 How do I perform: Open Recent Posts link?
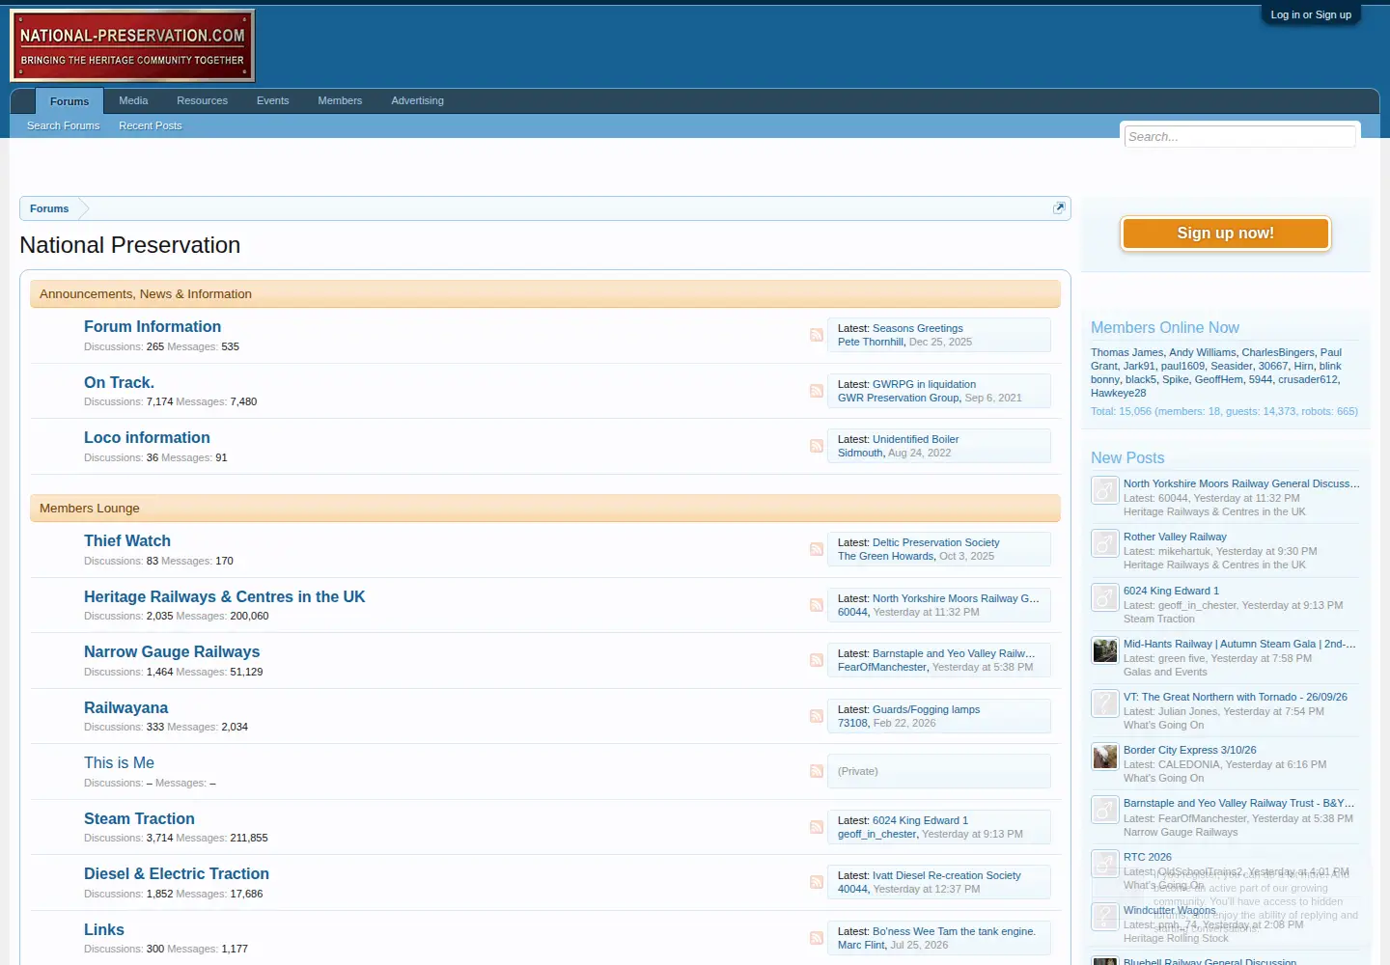(x=151, y=125)
